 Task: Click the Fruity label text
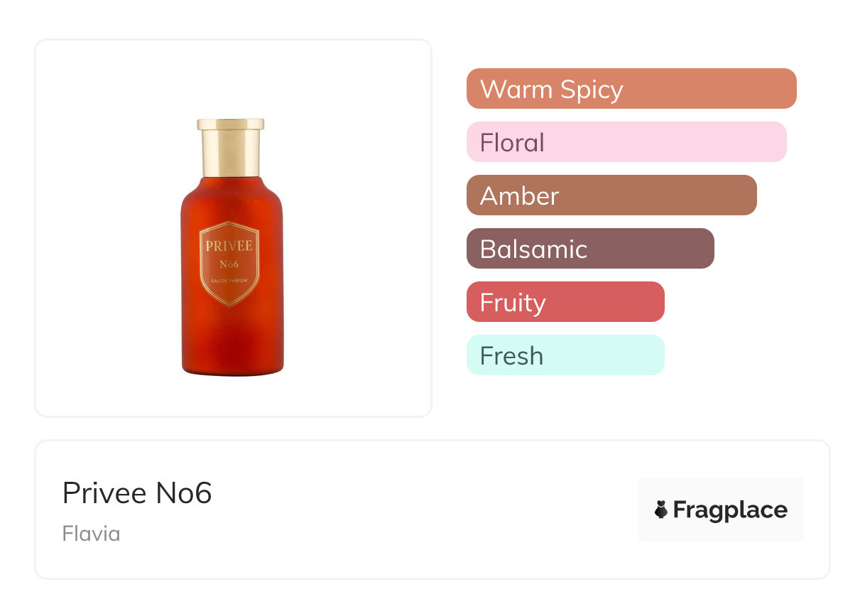point(513,302)
